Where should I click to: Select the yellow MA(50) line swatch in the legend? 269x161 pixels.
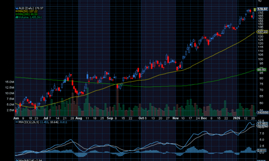coord(17,11)
